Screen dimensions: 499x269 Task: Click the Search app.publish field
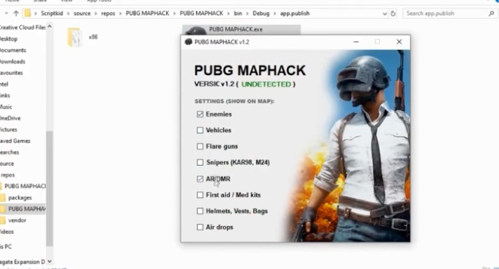[x=449, y=13]
